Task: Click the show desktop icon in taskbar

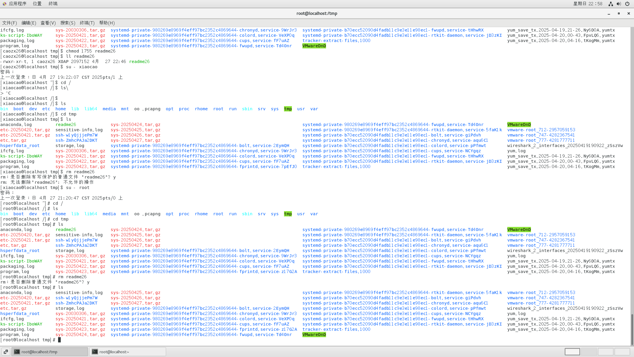Action: pyautogui.click(x=6, y=352)
